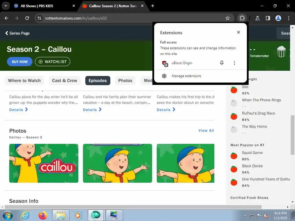Bookmark this page with the star icon
295x221 pixels.
coord(228,18)
